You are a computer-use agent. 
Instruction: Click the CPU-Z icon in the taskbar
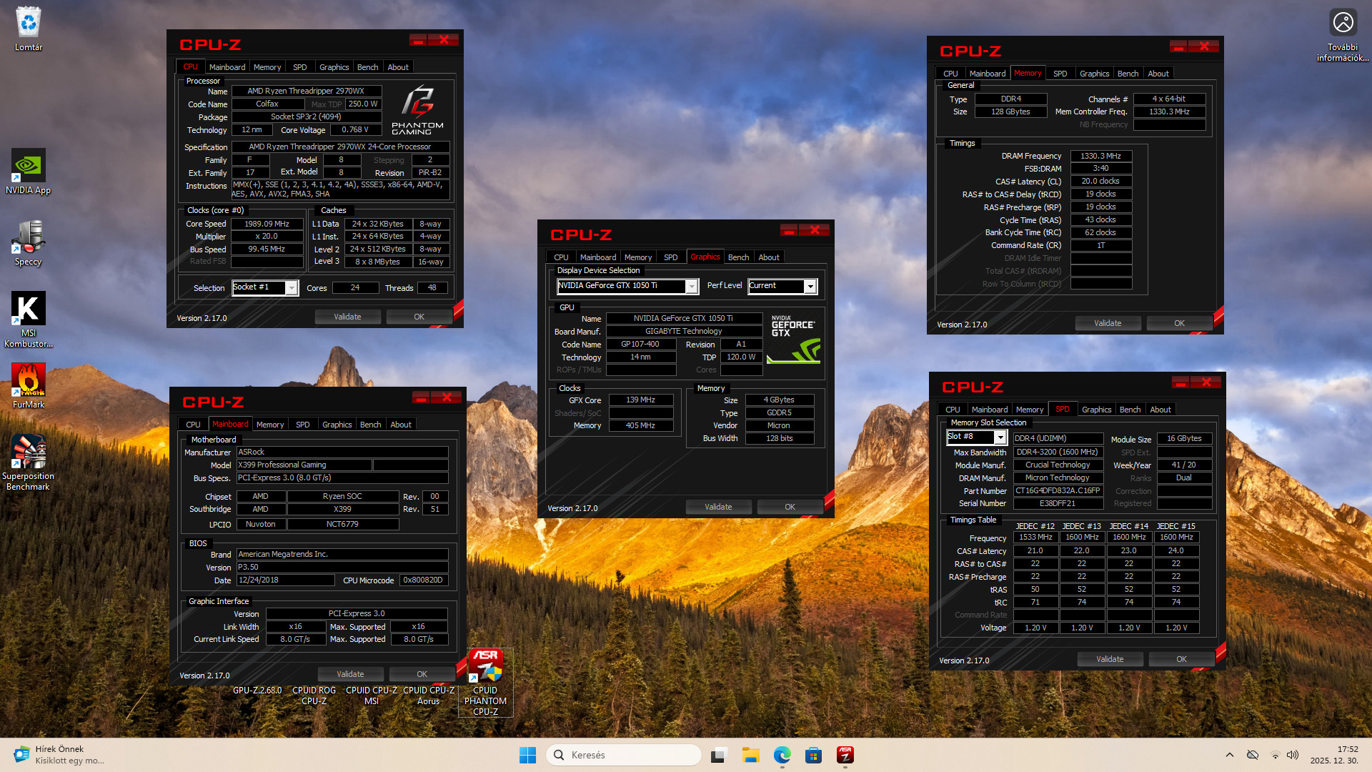(845, 755)
